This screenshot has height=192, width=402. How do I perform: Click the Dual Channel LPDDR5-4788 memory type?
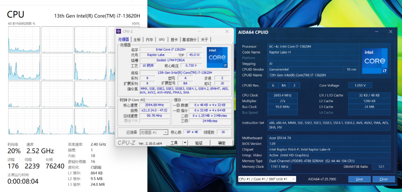coord(329,161)
